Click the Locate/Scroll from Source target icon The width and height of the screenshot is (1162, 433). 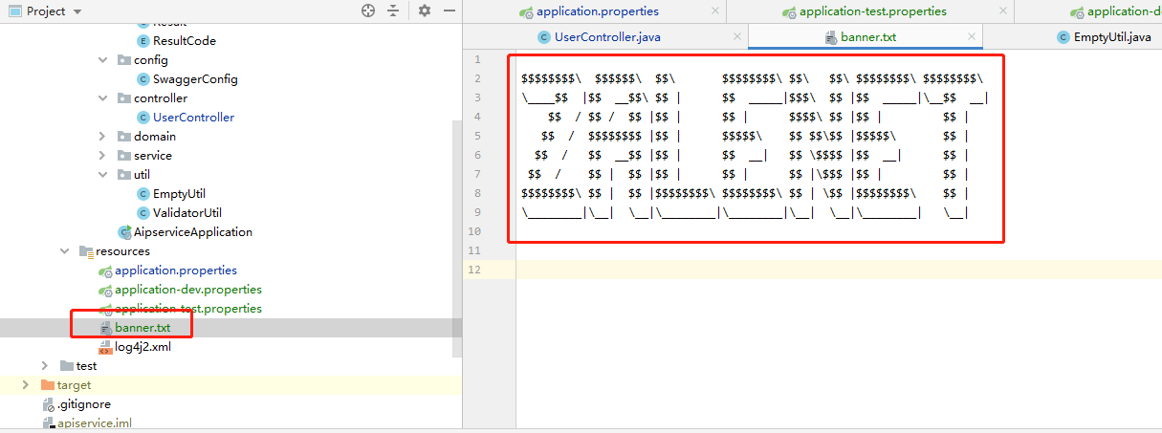368,11
